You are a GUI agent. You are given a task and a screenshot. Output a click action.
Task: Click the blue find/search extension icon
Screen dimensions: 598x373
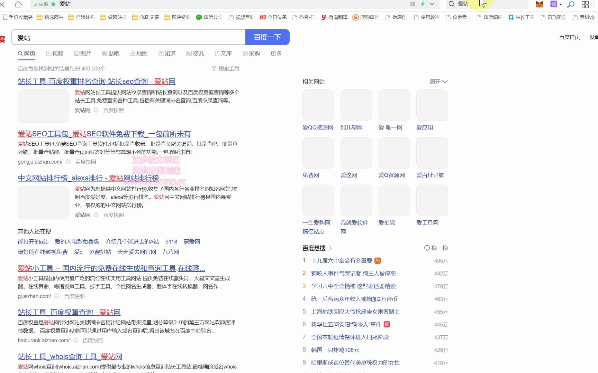click(571, 4)
